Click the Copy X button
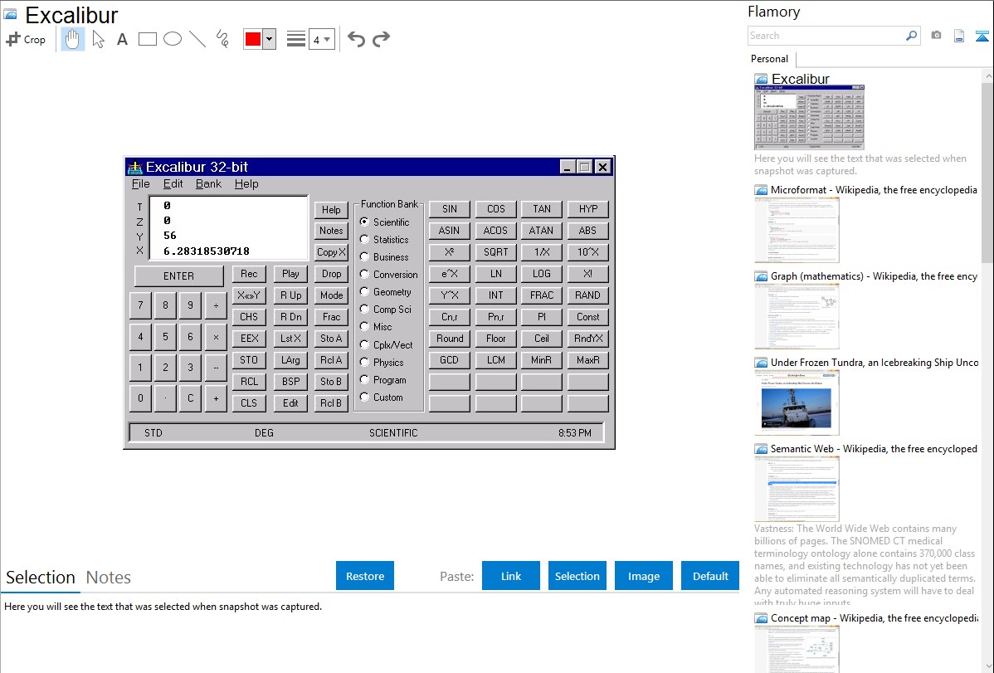This screenshot has height=673, width=994. click(331, 251)
